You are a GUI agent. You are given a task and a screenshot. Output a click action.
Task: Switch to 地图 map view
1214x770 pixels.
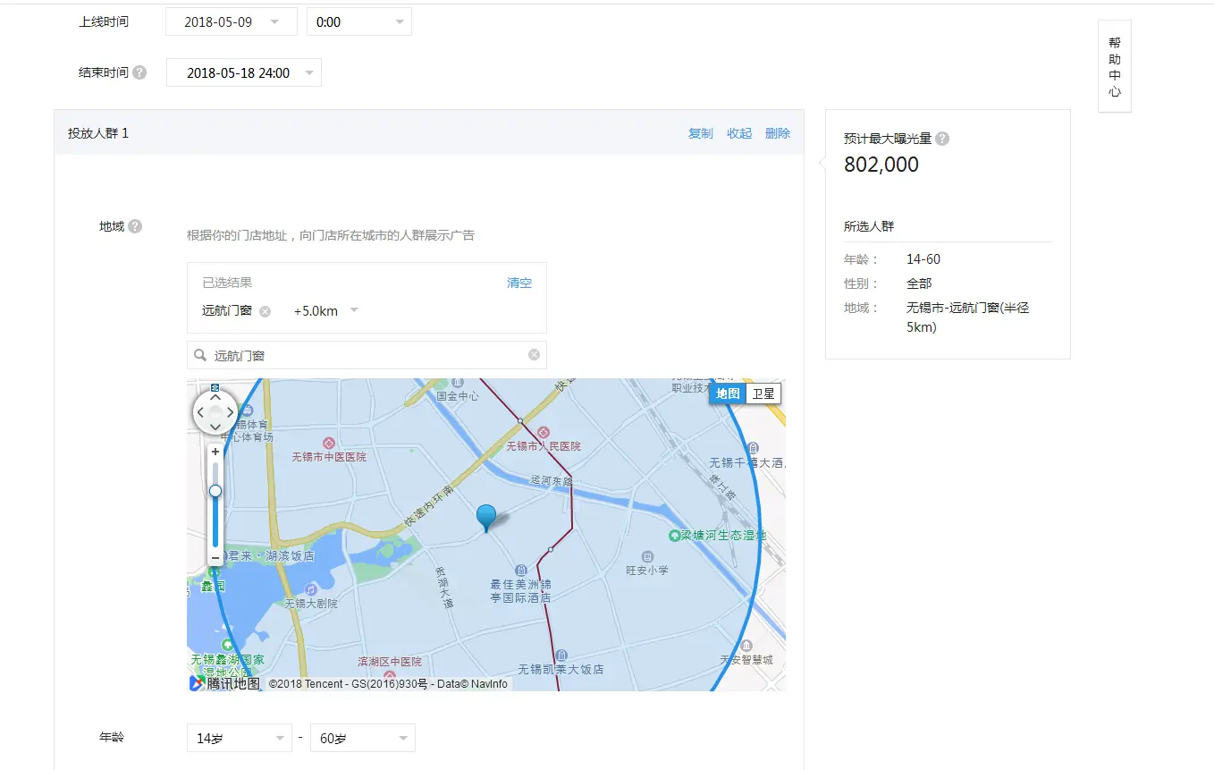pos(728,393)
